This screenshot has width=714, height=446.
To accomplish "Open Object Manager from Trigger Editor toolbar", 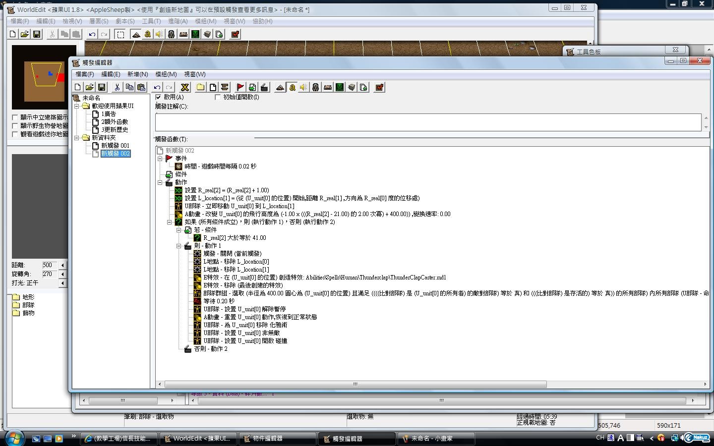I will point(352,87).
